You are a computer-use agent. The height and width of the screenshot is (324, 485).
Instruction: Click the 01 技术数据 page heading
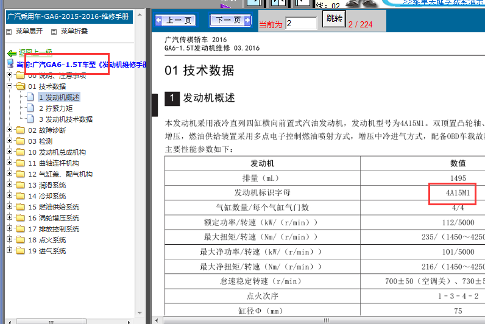point(199,71)
